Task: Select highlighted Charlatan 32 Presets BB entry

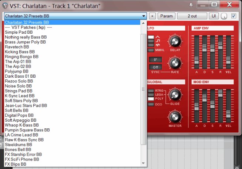Action: point(72,22)
